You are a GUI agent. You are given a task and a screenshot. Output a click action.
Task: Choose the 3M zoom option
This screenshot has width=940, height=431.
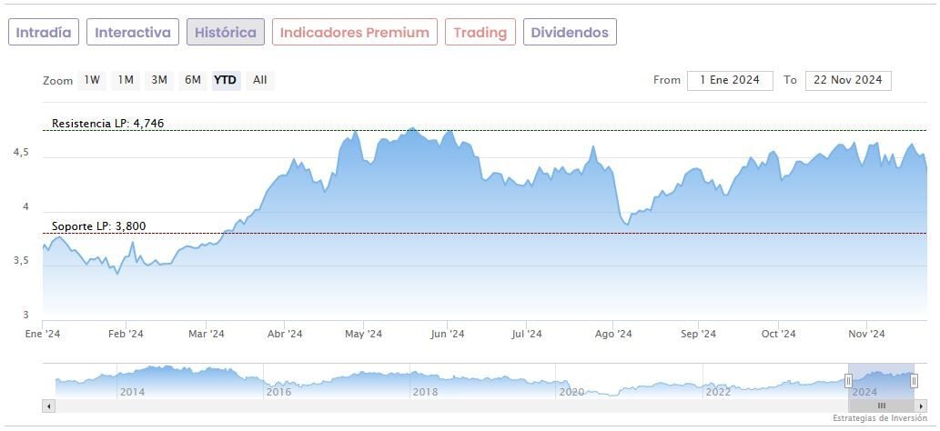pyautogui.click(x=159, y=80)
